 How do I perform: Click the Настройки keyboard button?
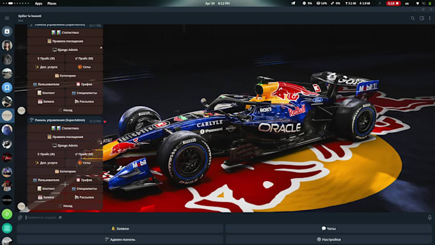click(328, 239)
